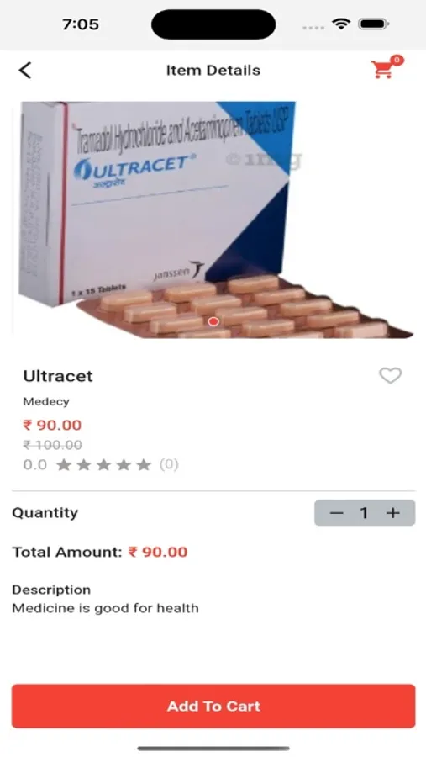Tap the Wi-Fi status icon
This screenshot has height=757, width=426.
tap(341, 24)
